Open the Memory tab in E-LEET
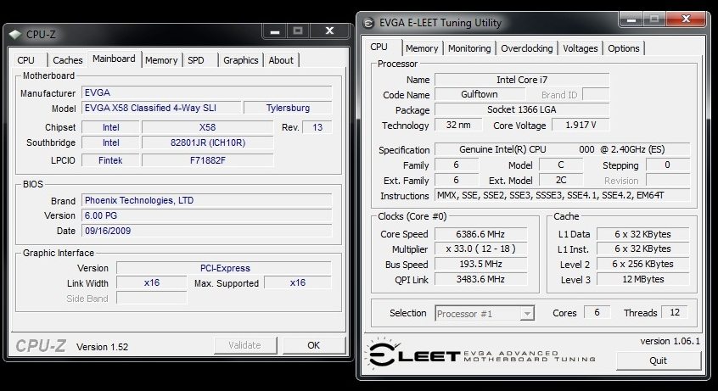Screen dimensions: 718x391 422,48
